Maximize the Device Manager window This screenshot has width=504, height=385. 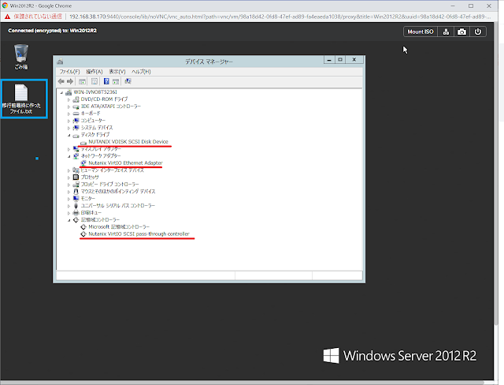pyautogui.click(x=340, y=59)
